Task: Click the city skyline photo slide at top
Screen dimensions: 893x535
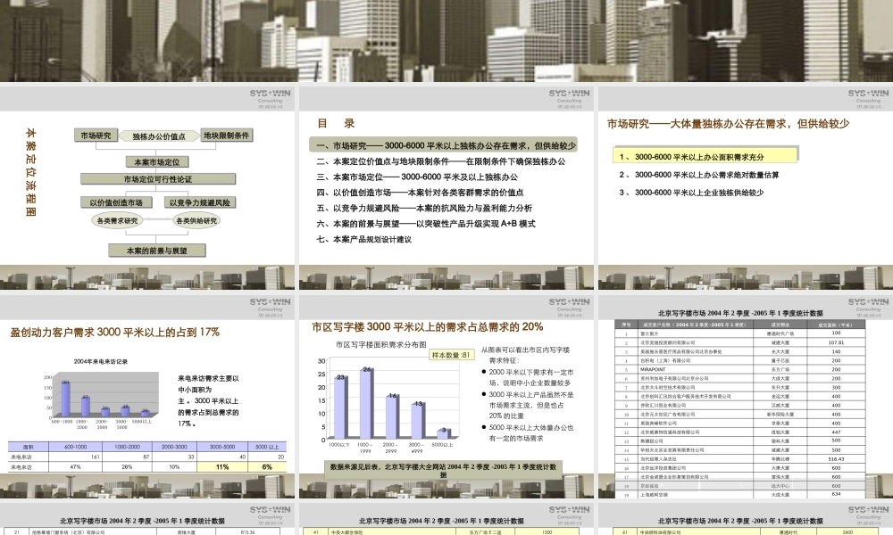Action: tap(446, 40)
